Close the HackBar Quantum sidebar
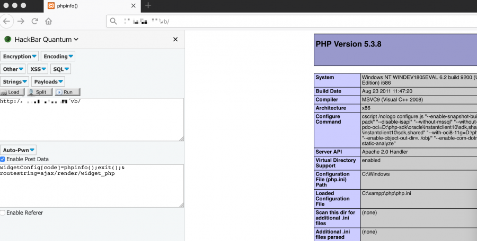The image size is (477, 241). (x=175, y=40)
